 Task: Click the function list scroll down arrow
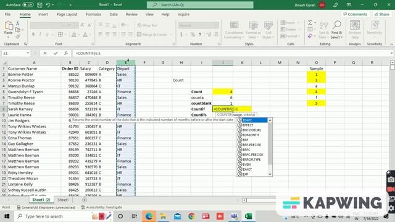(270, 174)
